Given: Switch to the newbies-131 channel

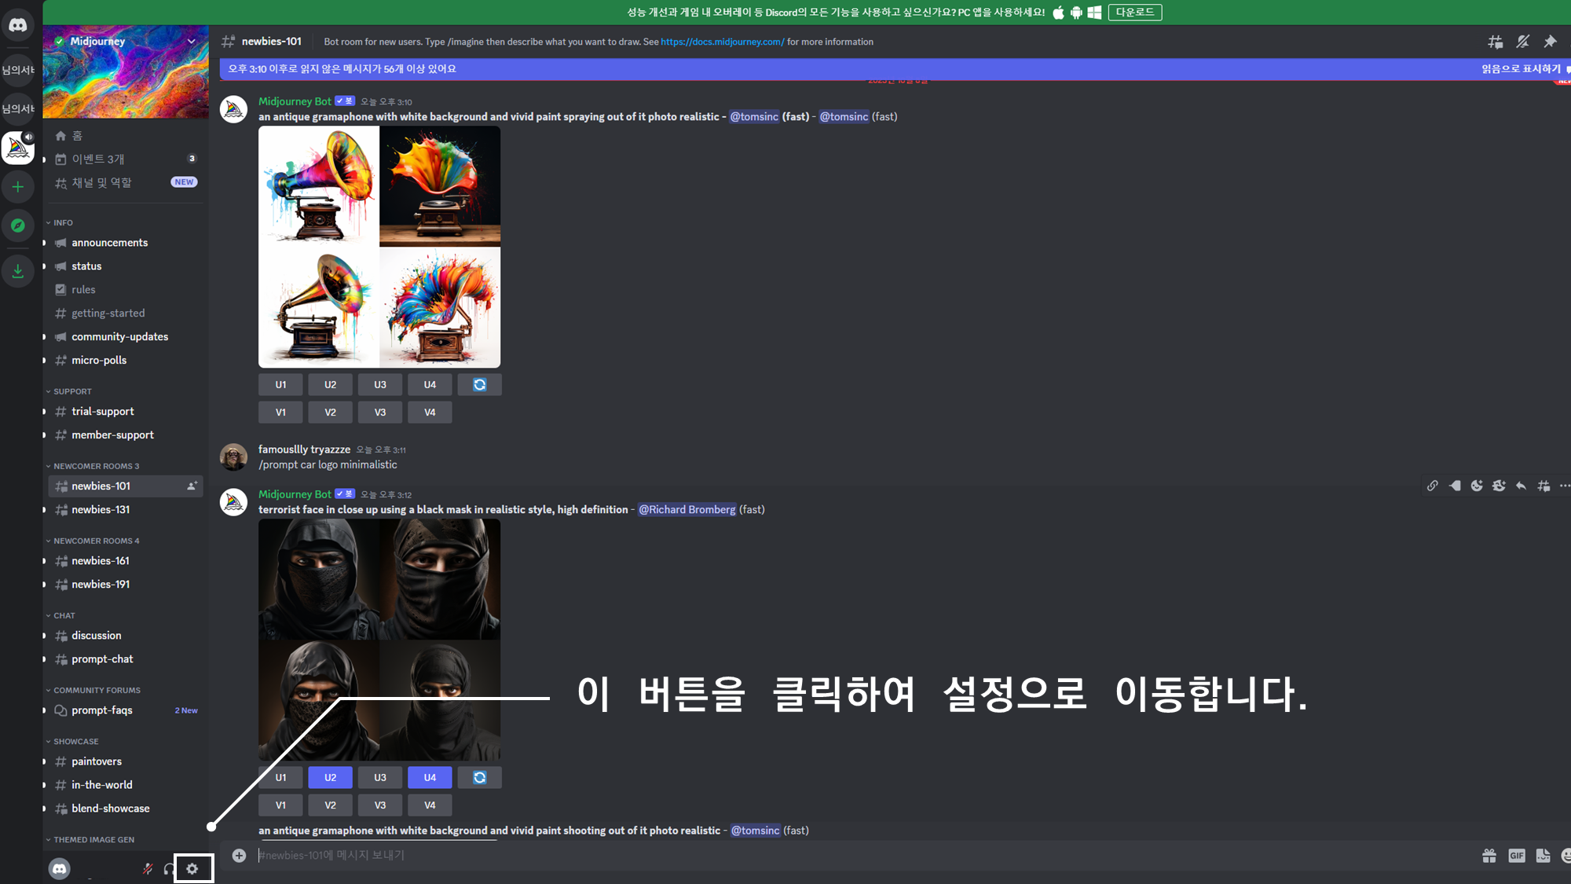Looking at the screenshot, I should point(101,509).
